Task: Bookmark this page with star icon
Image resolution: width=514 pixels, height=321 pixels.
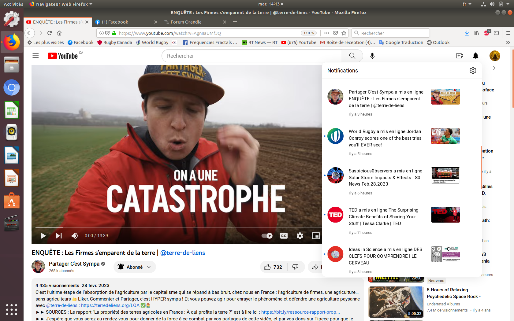Action: [x=344, y=33]
